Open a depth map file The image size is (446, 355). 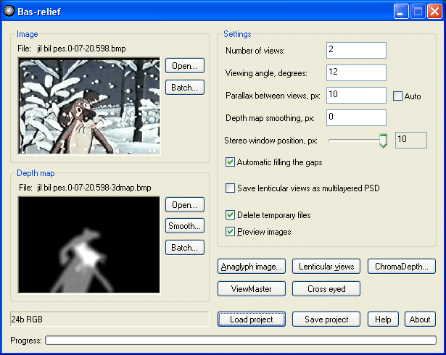pyautogui.click(x=184, y=204)
